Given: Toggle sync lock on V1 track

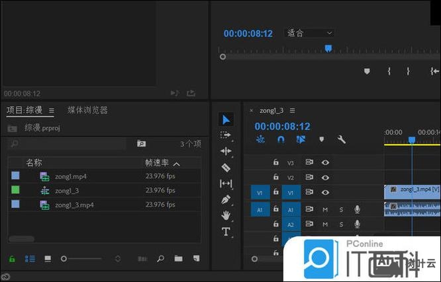Looking at the screenshot, I should point(309,192).
